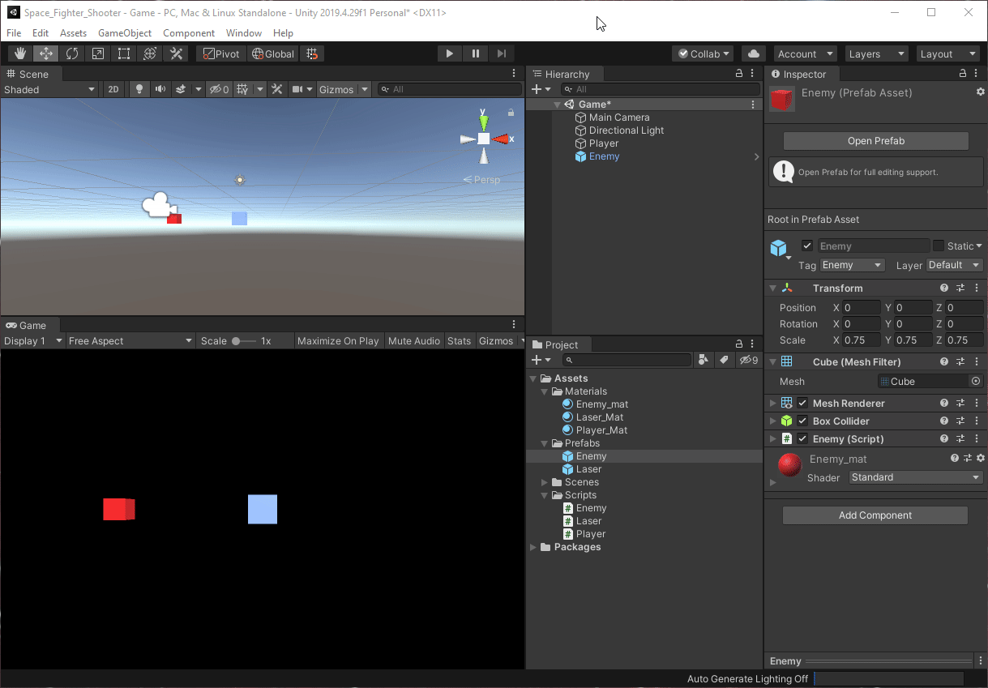Click the Add Component button

875,515
